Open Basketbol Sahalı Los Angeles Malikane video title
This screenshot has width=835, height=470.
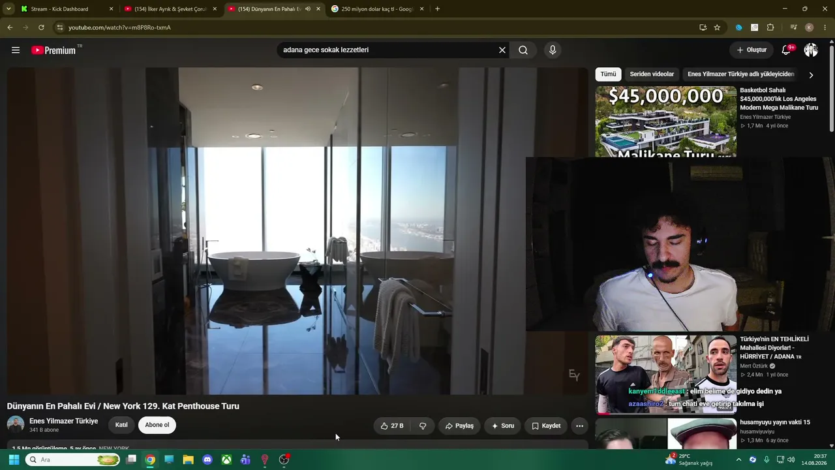pos(779,99)
